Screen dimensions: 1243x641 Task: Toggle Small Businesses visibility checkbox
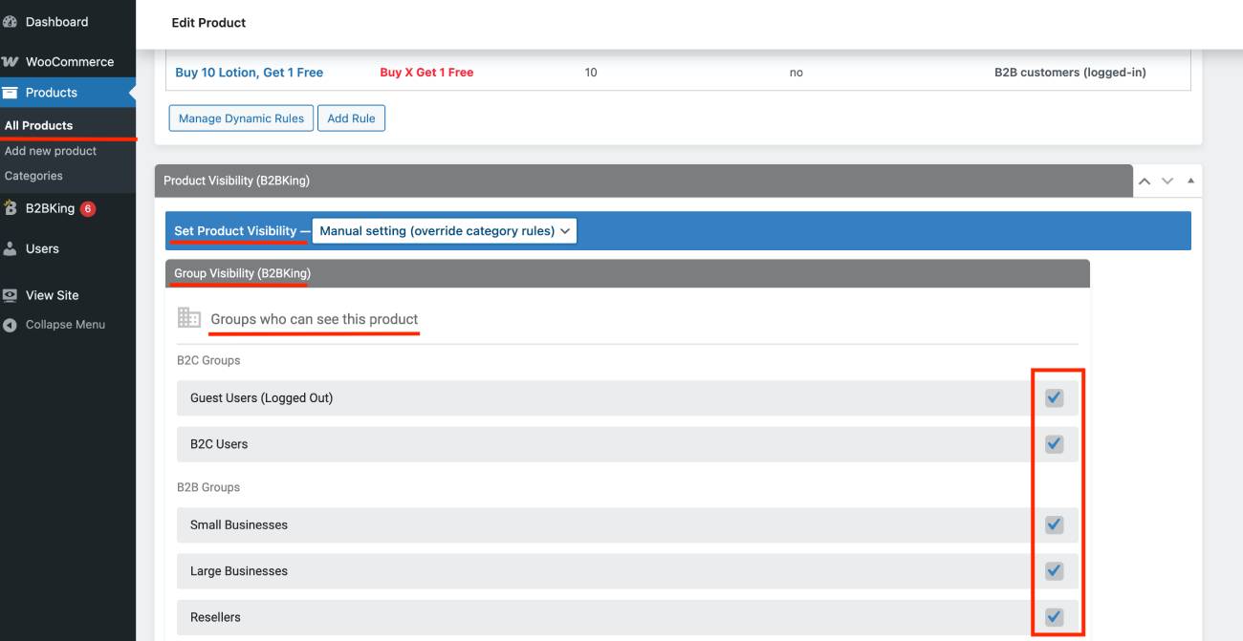pos(1054,524)
